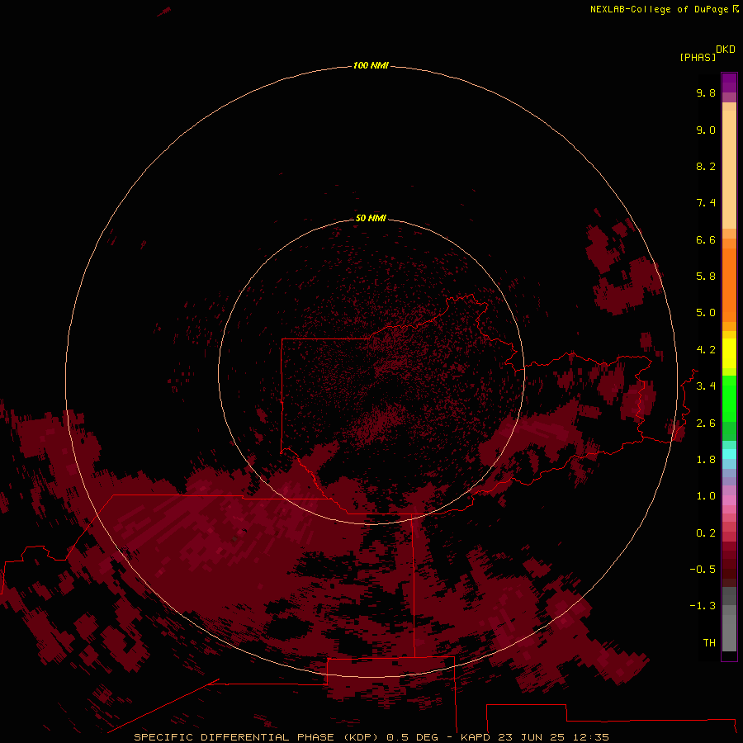Click the [PHAS] units label
The image size is (743, 743).
pyautogui.click(x=698, y=57)
